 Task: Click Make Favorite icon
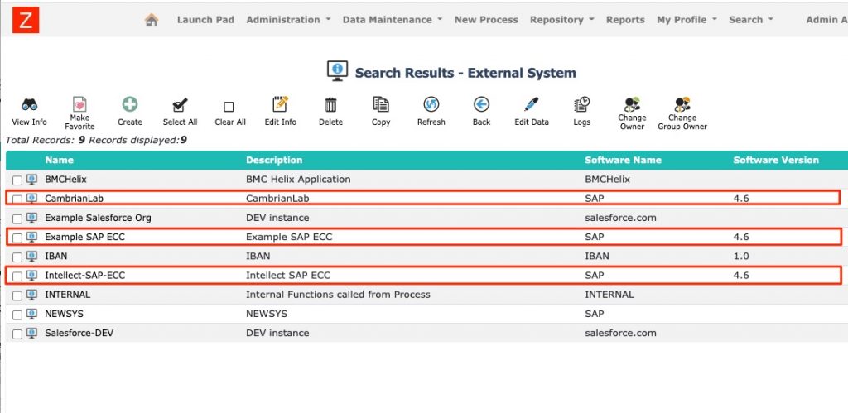pyautogui.click(x=79, y=103)
